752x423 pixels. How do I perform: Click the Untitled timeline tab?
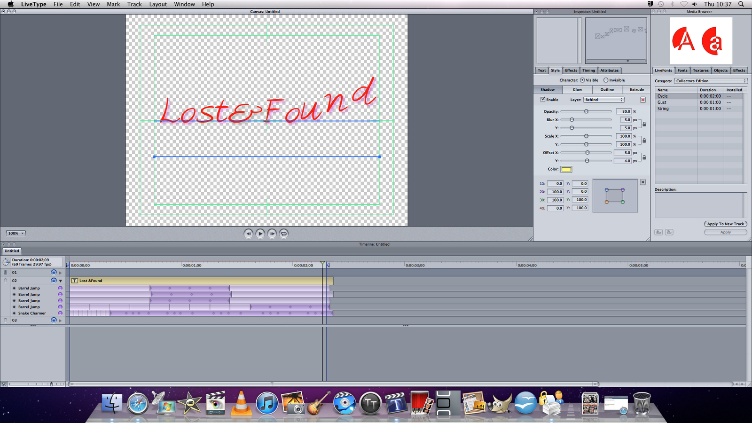point(12,251)
